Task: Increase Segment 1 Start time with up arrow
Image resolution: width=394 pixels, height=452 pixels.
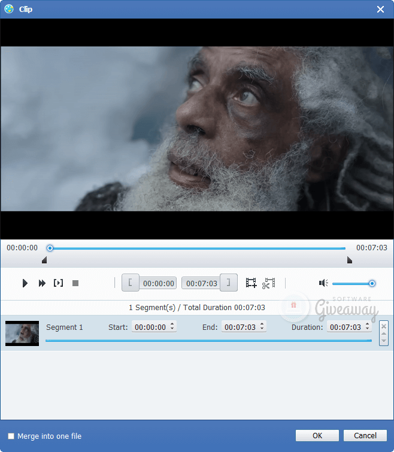Action: pos(172,325)
